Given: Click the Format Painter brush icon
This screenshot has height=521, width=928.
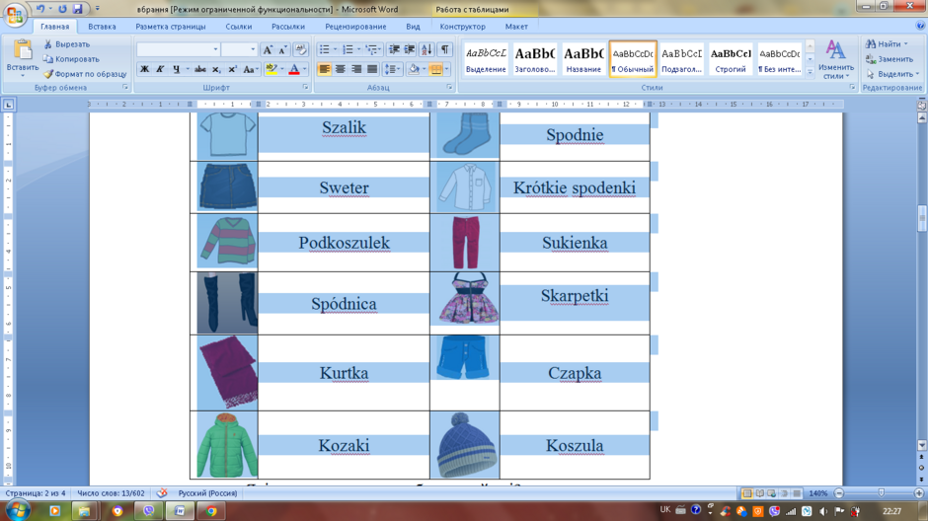Looking at the screenshot, I should coord(48,74).
